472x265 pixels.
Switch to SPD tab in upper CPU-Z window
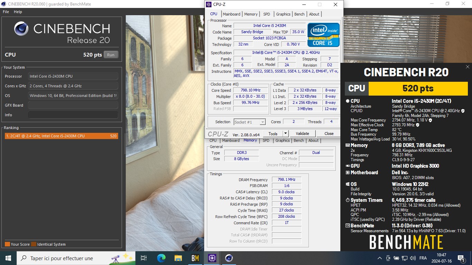coord(267,14)
